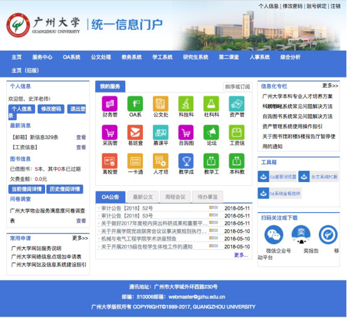This screenshot has height=318, width=347.
Task: Open the 审计公告【2018】52号 announcement
Action: 127,208
